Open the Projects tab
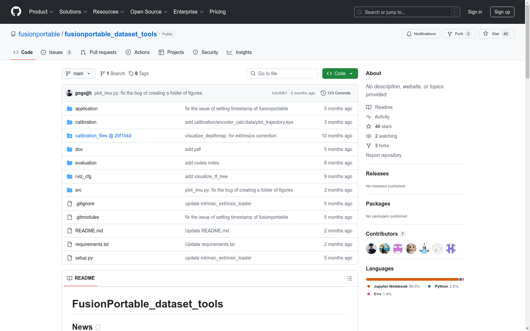 pyautogui.click(x=171, y=52)
